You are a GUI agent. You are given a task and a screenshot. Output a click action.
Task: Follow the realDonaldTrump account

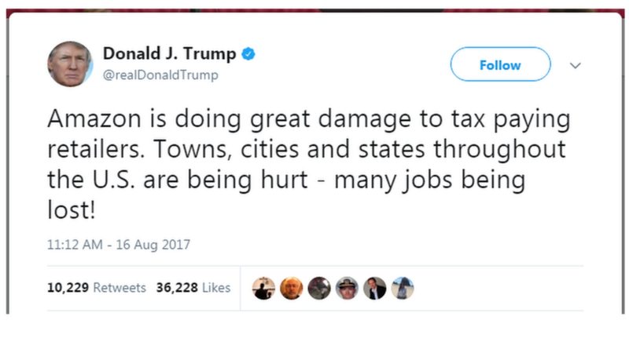click(500, 64)
